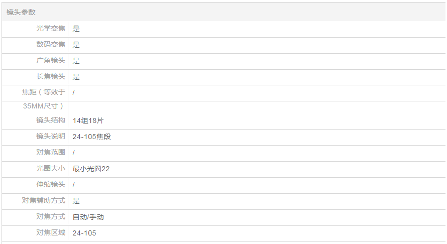447x244 pixels.
Task: Click the 是 value beside 光学变焦
Action: click(76, 29)
